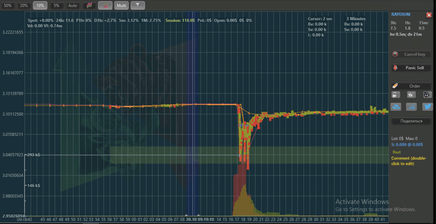Toggle the eye watch icon
The image size is (436, 224).
point(427,95)
